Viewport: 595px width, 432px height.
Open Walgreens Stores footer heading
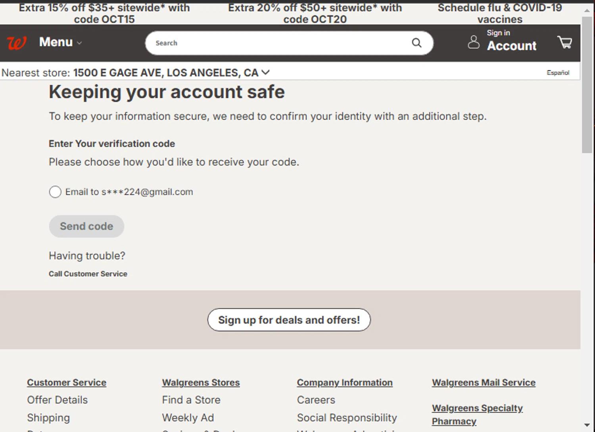pyautogui.click(x=201, y=382)
